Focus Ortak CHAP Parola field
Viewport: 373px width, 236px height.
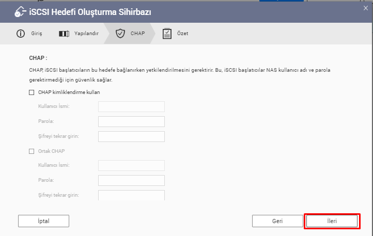(x=131, y=180)
